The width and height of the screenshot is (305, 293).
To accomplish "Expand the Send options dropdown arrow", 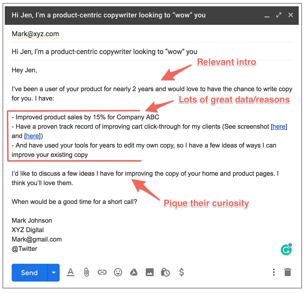I will 54,273.
